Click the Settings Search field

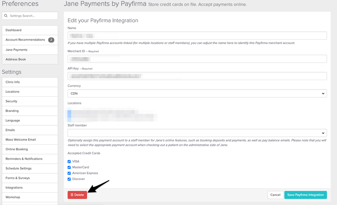click(33, 16)
